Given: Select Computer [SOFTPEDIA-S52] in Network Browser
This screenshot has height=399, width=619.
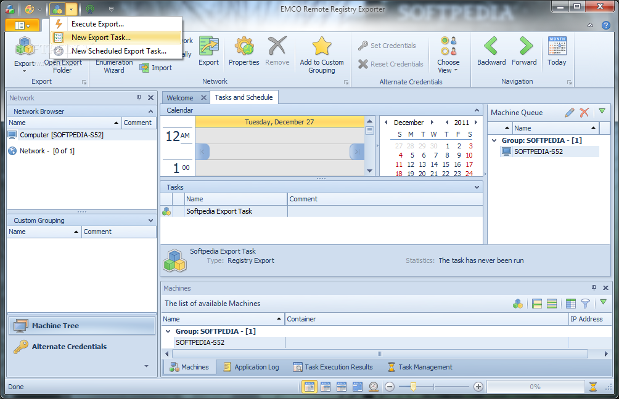Looking at the screenshot, I should pos(82,135).
